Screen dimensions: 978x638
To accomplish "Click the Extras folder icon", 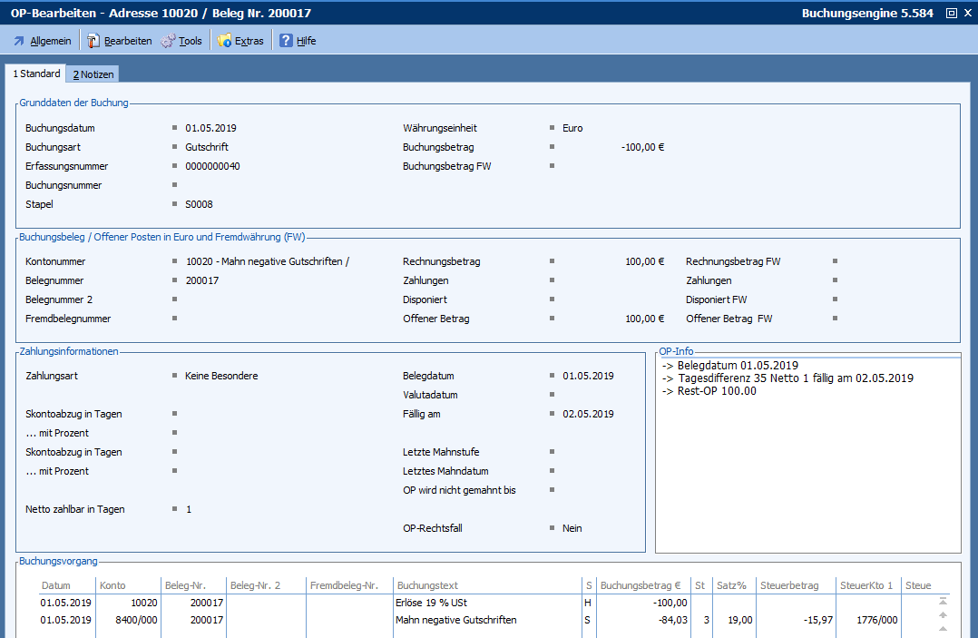I will tap(224, 41).
